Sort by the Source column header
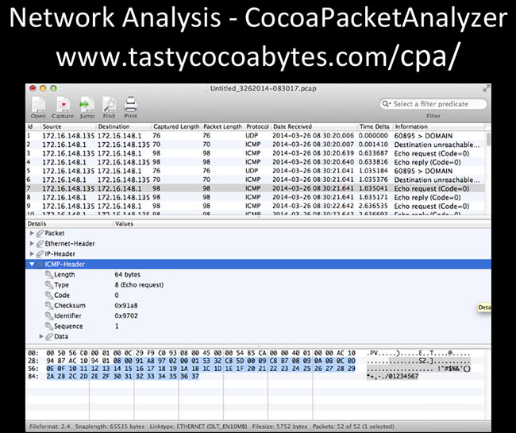 tap(67, 126)
